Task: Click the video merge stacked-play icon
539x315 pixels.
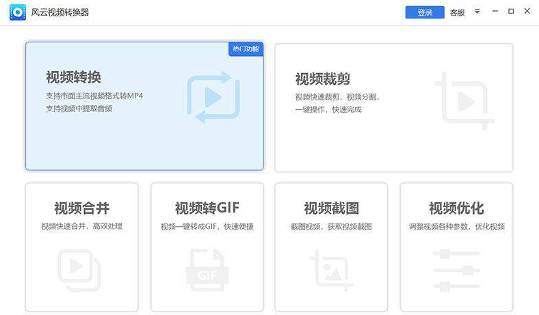Action: pos(79,270)
